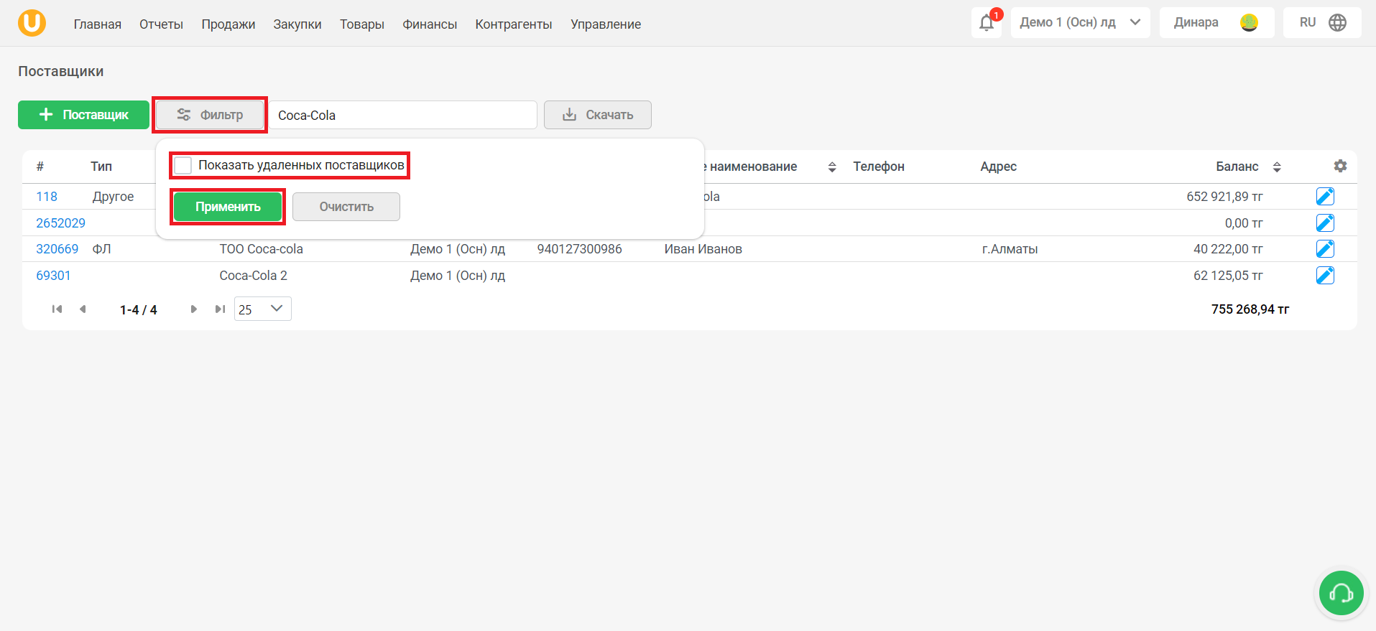
Task: Edit supplier 2652029 with pencil icon
Action: (x=1325, y=223)
